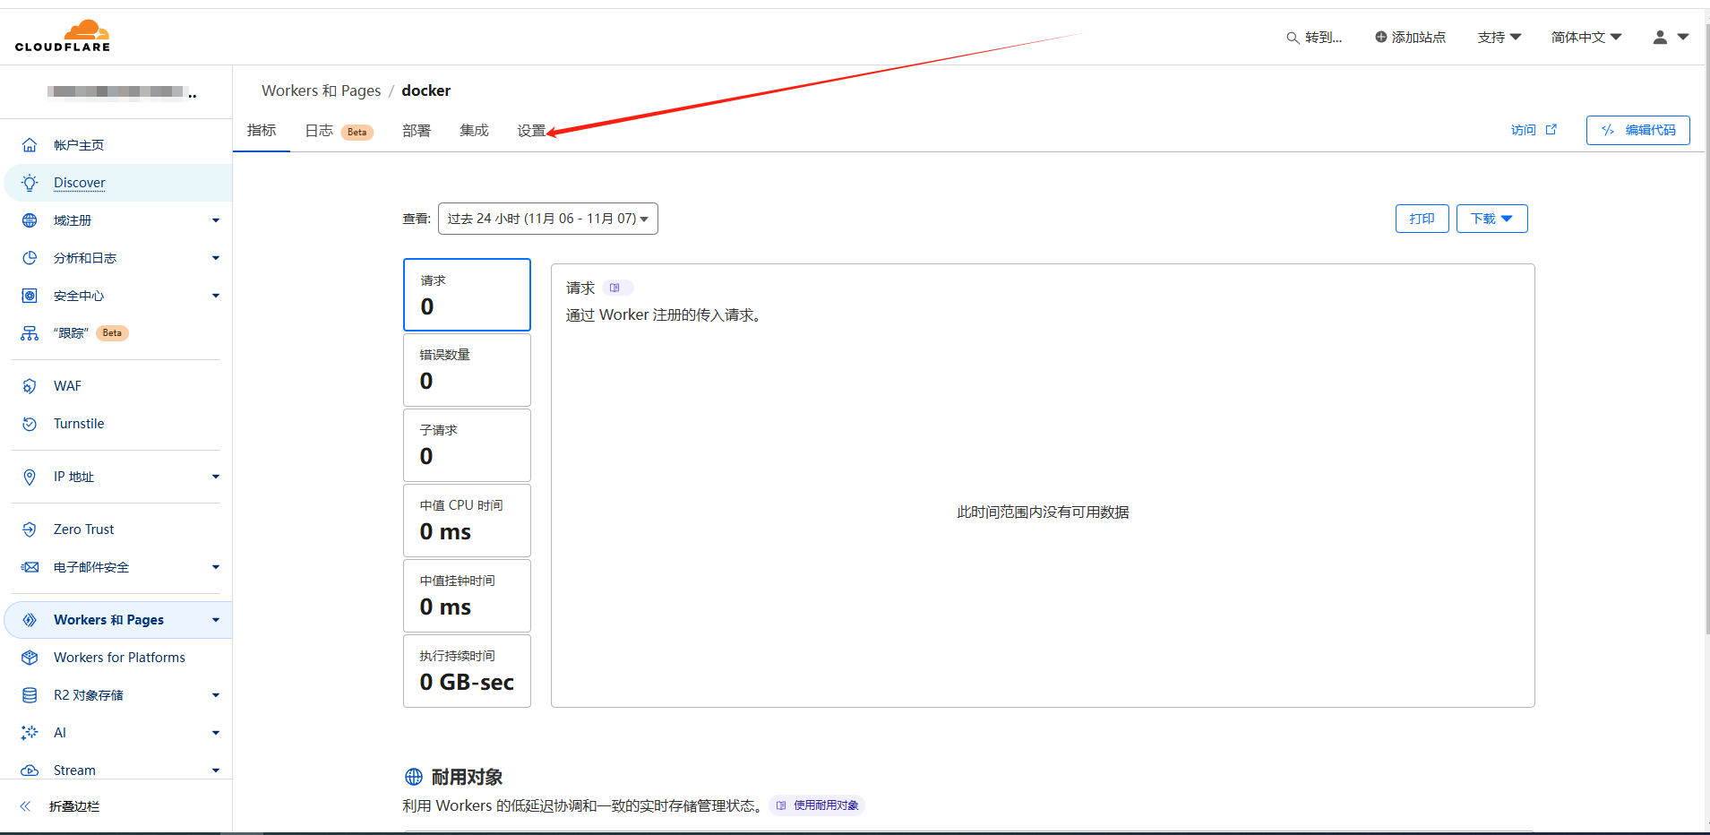The width and height of the screenshot is (1710, 835).
Task: Toggle the Workers 和 Pages section arrow
Action: 216,620
